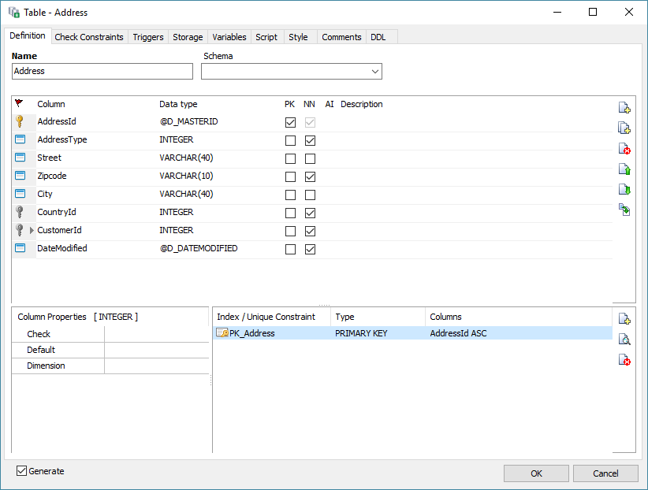Click the column icon beside Street
The image size is (648, 490).
point(20,158)
